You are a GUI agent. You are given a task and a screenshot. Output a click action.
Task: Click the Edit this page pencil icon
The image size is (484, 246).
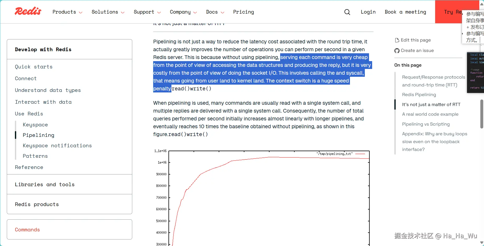click(397, 40)
